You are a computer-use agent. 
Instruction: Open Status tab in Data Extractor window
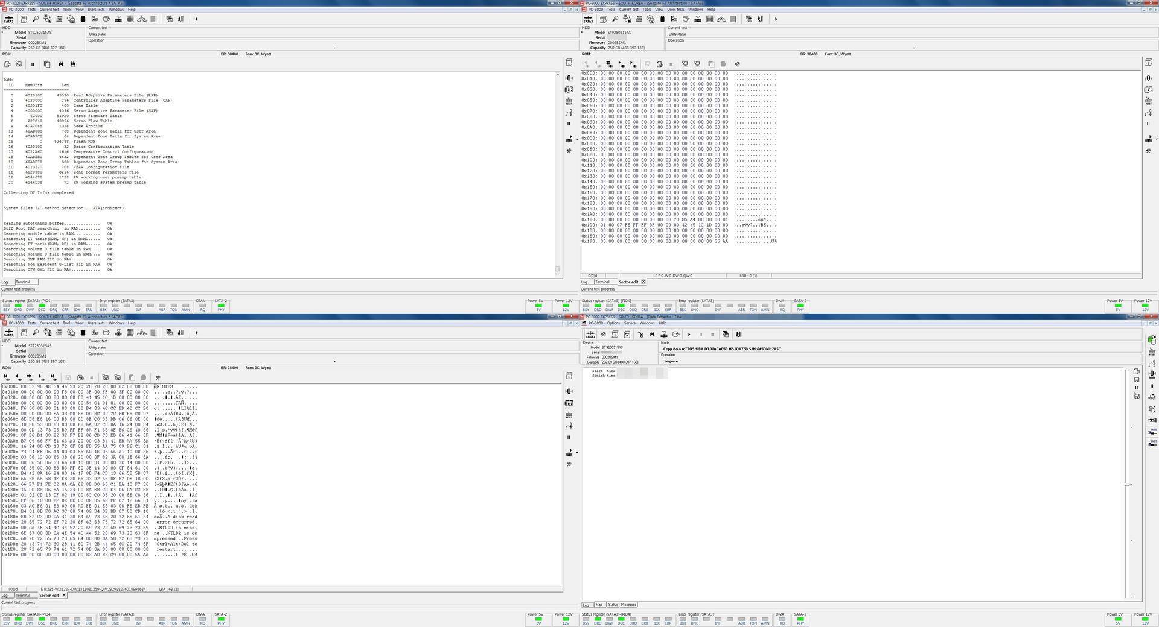[x=613, y=605]
